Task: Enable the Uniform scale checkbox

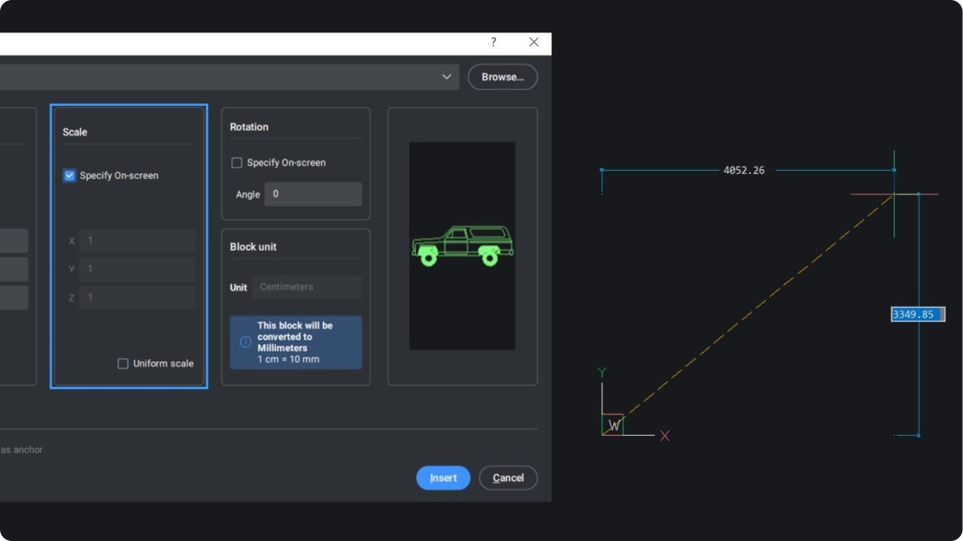Action: 123,364
